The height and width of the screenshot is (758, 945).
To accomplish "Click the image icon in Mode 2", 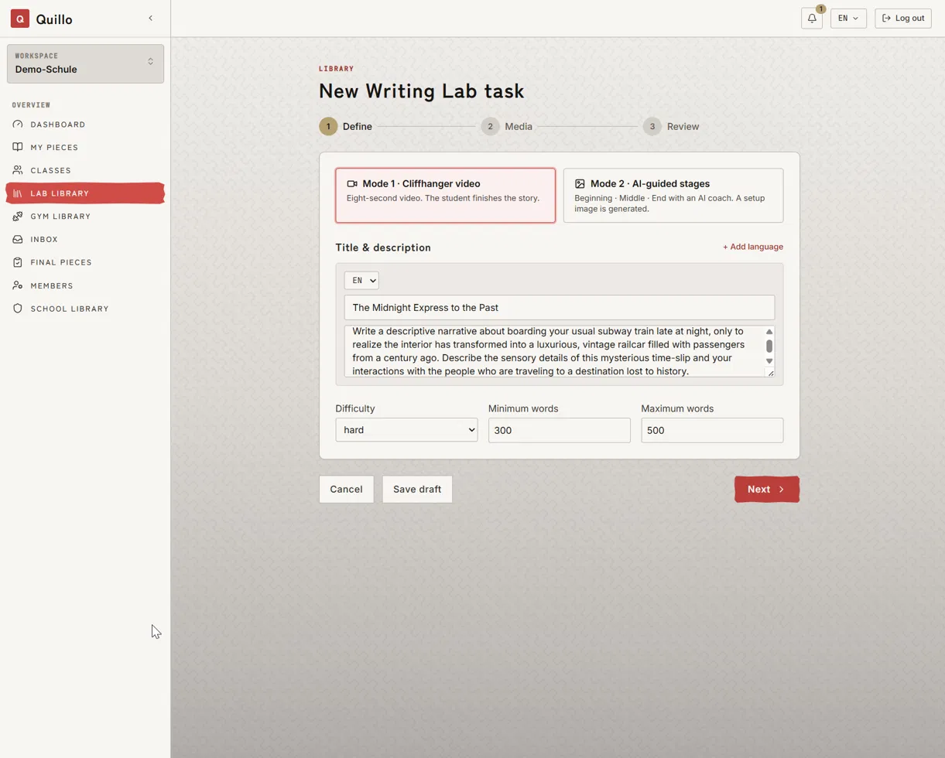I will click(580, 184).
